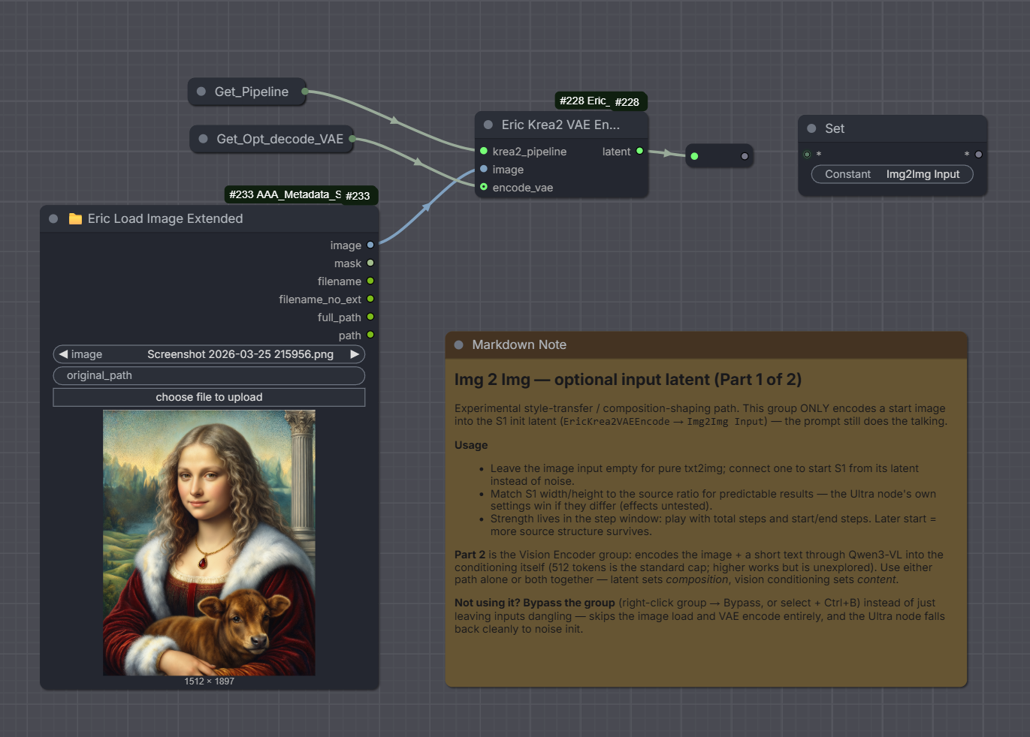The image size is (1030, 737).
Task: Select previous image with the left arrow
Action: tap(63, 354)
